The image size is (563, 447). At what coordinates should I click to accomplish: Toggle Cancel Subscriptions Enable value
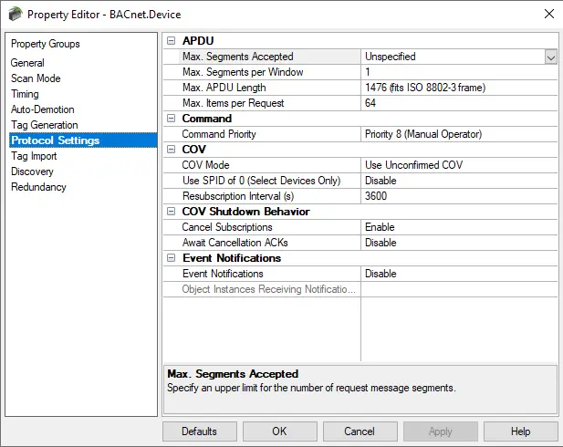[x=459, y=227]
